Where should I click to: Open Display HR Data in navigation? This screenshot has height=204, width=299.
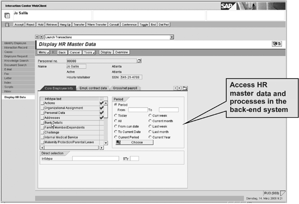[x=18, y=97]
